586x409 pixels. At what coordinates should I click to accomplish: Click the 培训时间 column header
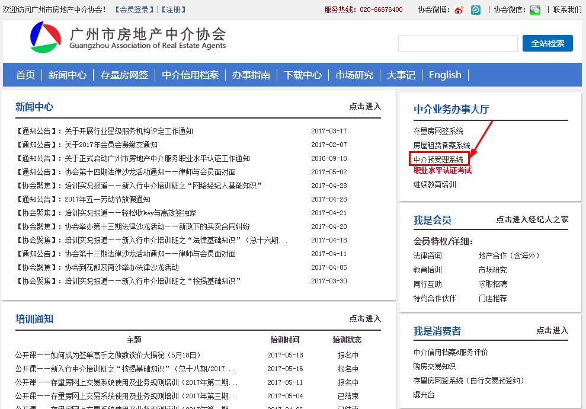[x=285, y=340]
